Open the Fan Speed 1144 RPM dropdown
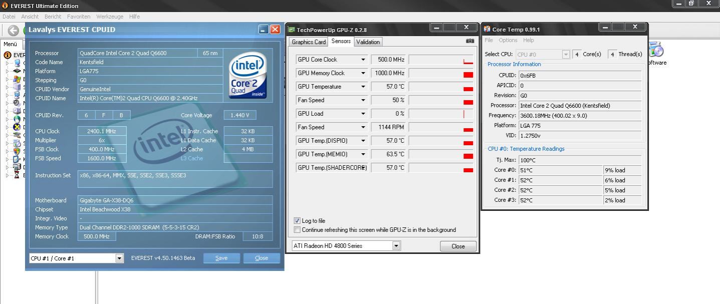 (x=363, y=127)
